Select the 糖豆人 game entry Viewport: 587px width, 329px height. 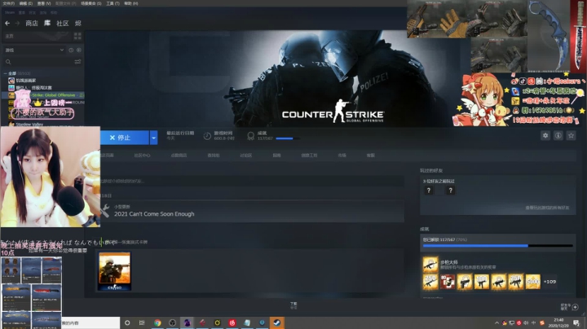click(x=30, y=88)
